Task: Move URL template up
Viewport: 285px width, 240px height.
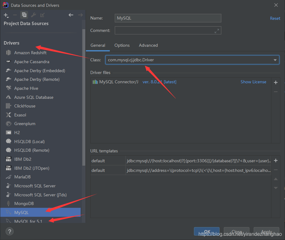Action: (276, 179)
